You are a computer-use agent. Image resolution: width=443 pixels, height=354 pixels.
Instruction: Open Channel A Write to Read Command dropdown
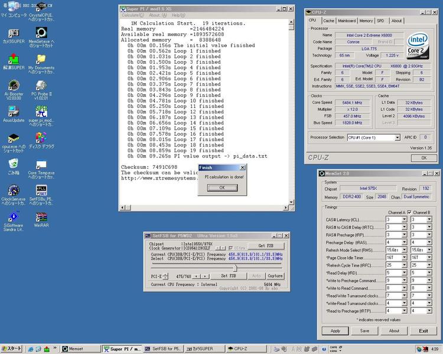[x=404, y=288]
